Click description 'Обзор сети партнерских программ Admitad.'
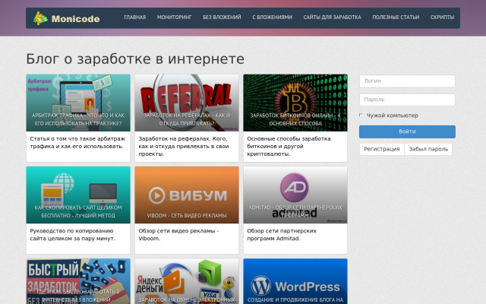This screenshot has width=486, height=304. [282, 235]
